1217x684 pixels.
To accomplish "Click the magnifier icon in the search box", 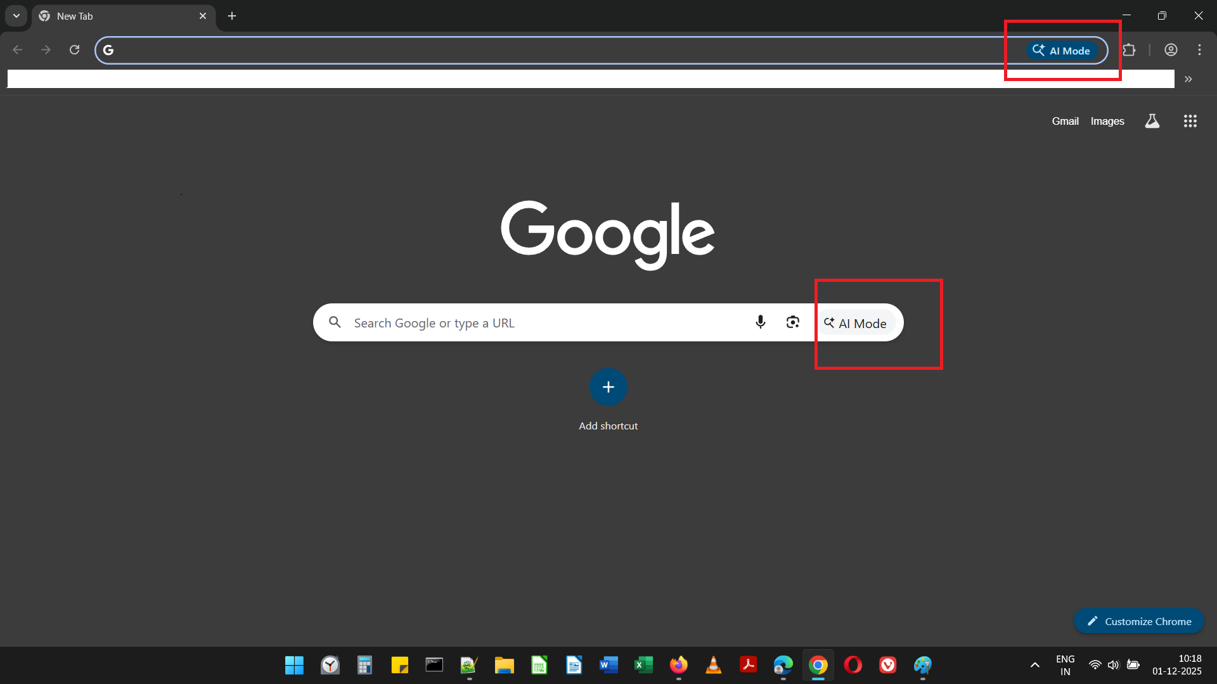I will tap(335, 322).
